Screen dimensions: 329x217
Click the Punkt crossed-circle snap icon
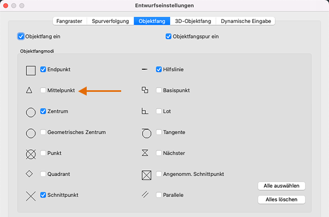click(31, 154)
